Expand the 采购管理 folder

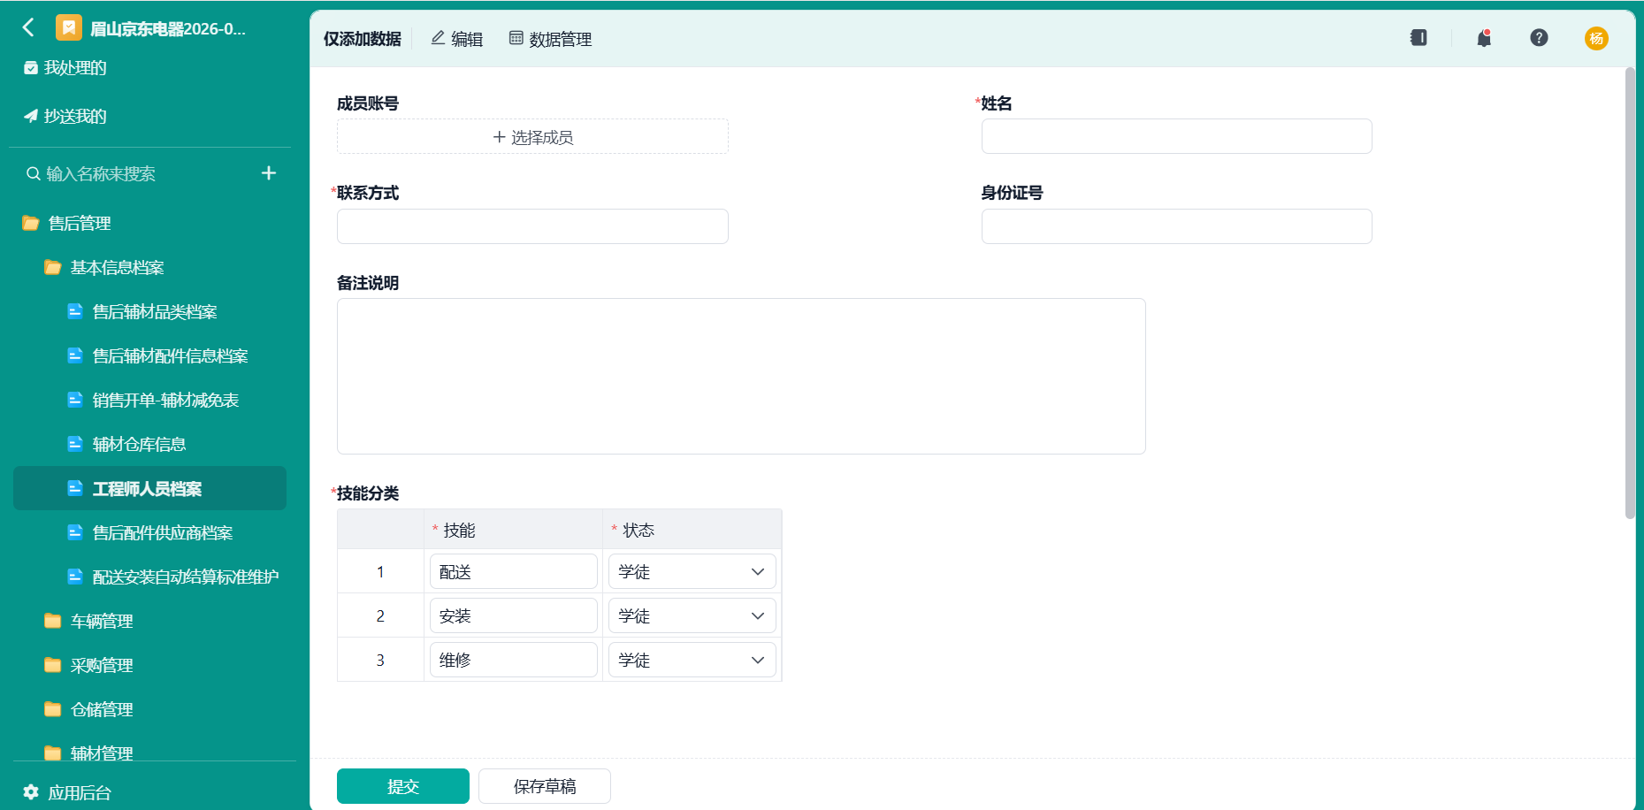102,665
